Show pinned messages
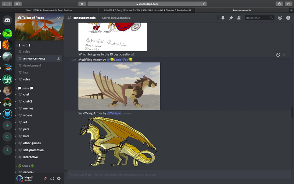This screenshot has height=184, width=294. (x=231, y=18)
